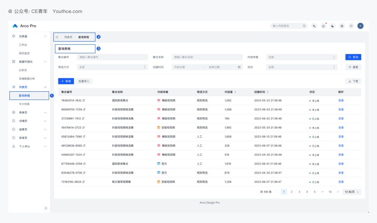Copy icon next to 54685287-1524
Viewport: 377px width, 223px height.
pos(84,155)
